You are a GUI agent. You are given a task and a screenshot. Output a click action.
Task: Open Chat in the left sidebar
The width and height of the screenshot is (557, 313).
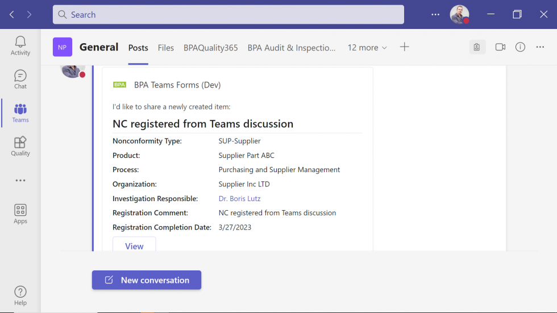pyautogui.click(x=20, y=79)
